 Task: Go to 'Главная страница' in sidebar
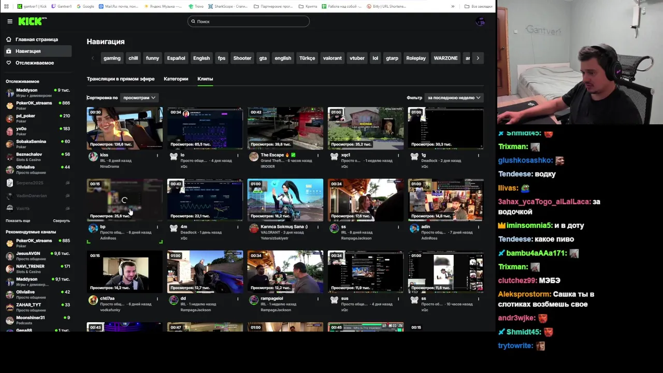click(x=38, y=39)
